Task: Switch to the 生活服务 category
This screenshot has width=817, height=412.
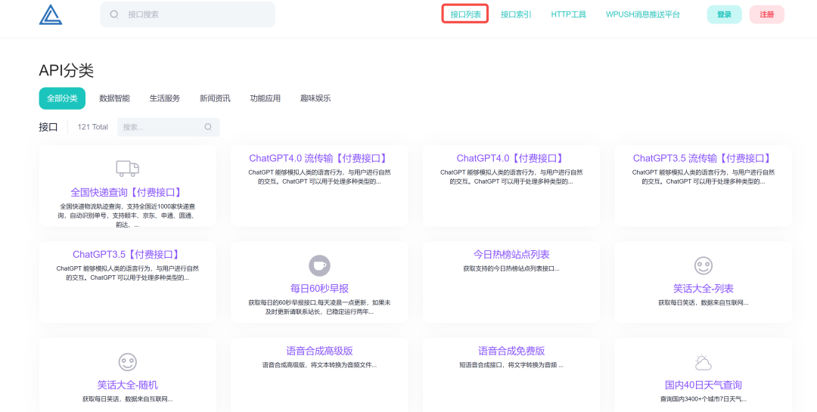Action: click(x=165, y=98)
